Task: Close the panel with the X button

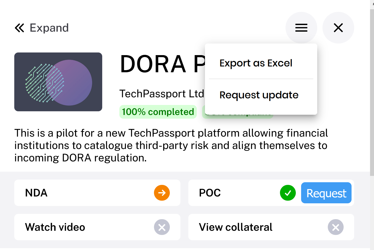Action: pyautogui.click(x=338, y=28)
